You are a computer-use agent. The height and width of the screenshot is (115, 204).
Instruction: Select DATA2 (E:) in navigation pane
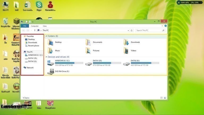click(32, 61)
